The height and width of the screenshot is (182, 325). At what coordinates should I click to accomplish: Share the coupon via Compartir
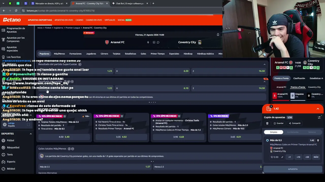295,123
